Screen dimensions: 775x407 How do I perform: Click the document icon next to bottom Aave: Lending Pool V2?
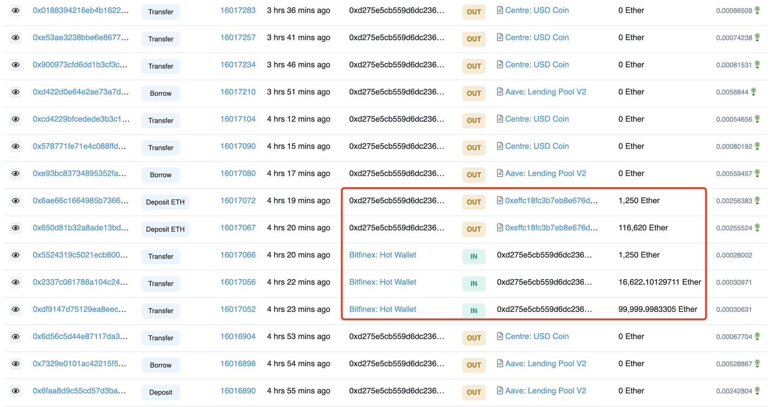click(500, 391)
